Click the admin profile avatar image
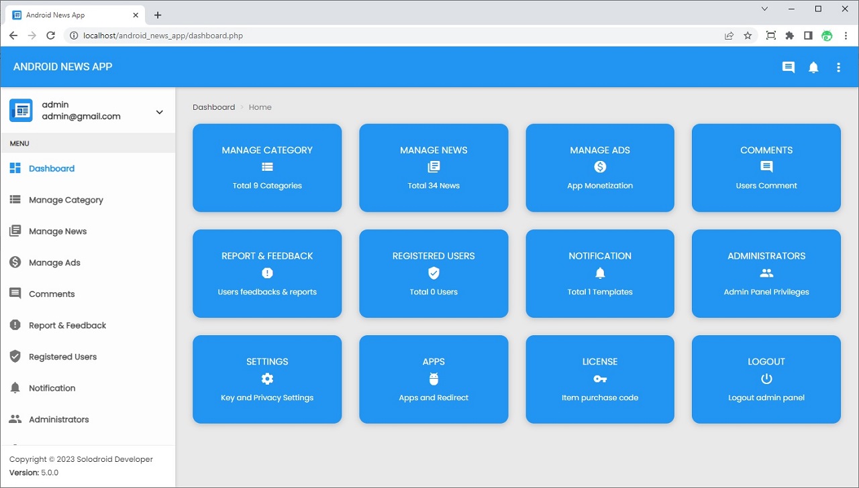 pyautogui.click(x=21, y=110)
